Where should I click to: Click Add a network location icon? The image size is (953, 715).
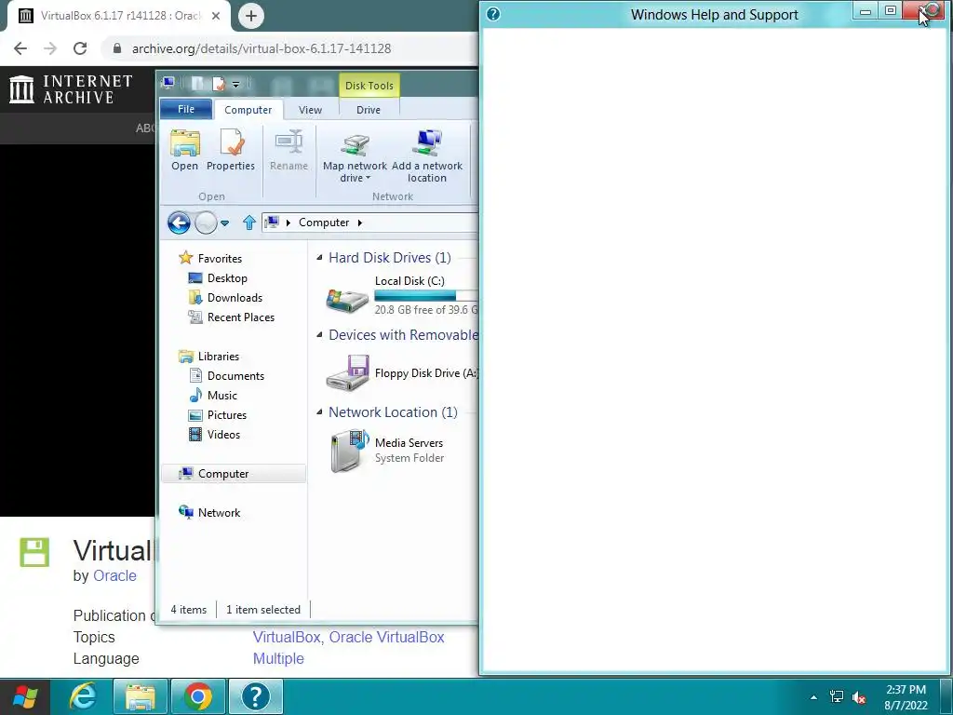tap(427, 143)
